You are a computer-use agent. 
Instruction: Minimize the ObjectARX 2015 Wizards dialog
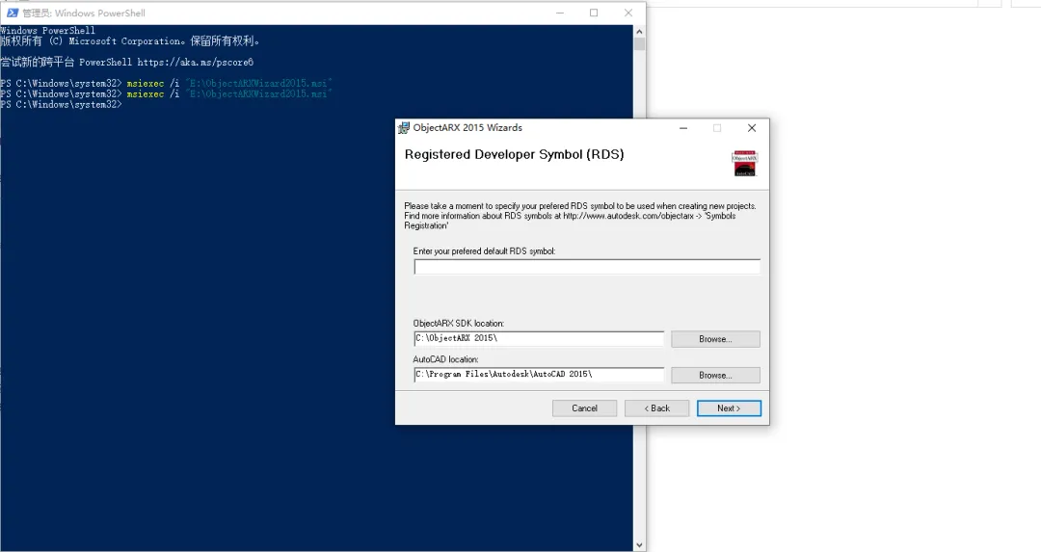[x=683, y=128]
